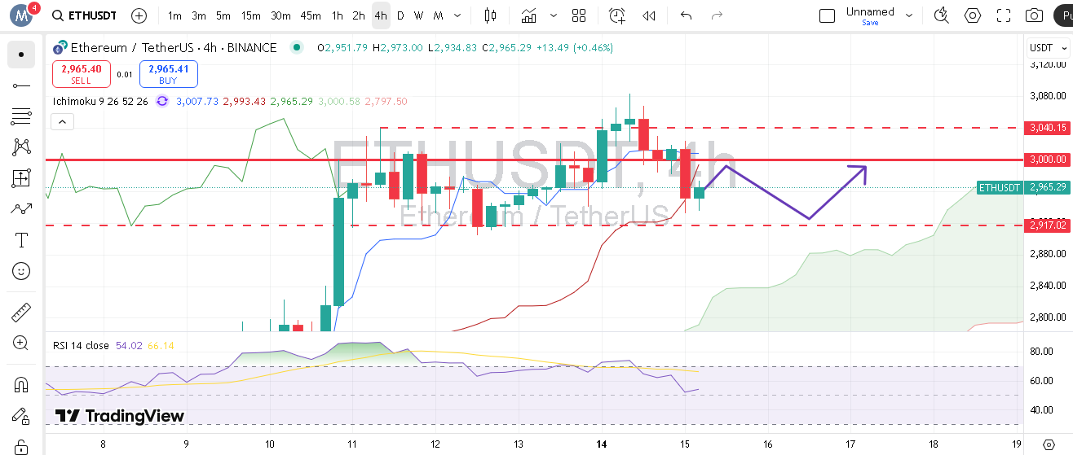Redo the last chart action
1073x455 pixels.
(x=717, y=15)
